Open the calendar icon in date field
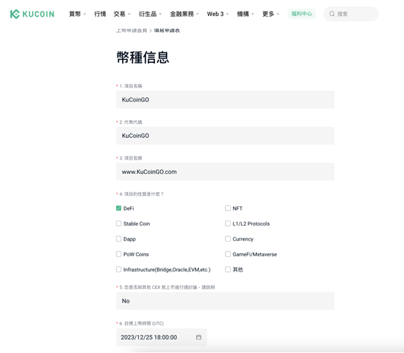This screenshot has width=404, height=353. (x=199, y=337)
